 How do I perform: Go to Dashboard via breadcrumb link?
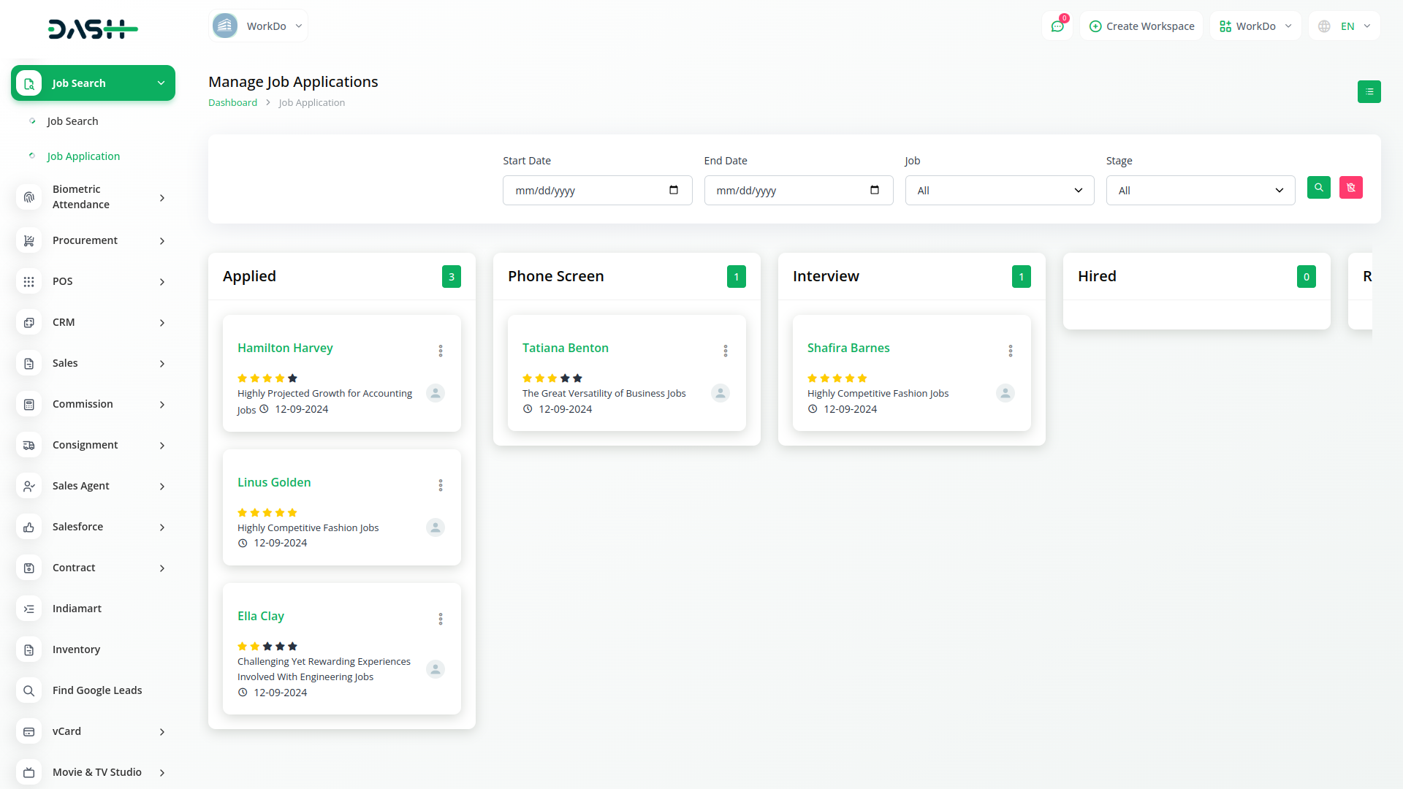tap(232, 103)
